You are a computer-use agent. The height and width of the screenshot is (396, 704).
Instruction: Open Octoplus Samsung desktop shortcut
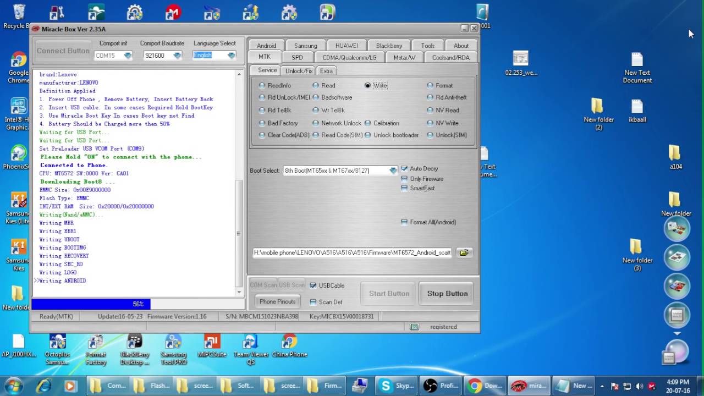[x=57, y=350]
